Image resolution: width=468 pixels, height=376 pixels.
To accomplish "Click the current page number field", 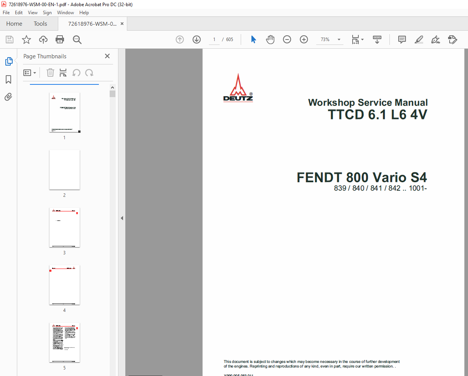I will tap(214, 40).
